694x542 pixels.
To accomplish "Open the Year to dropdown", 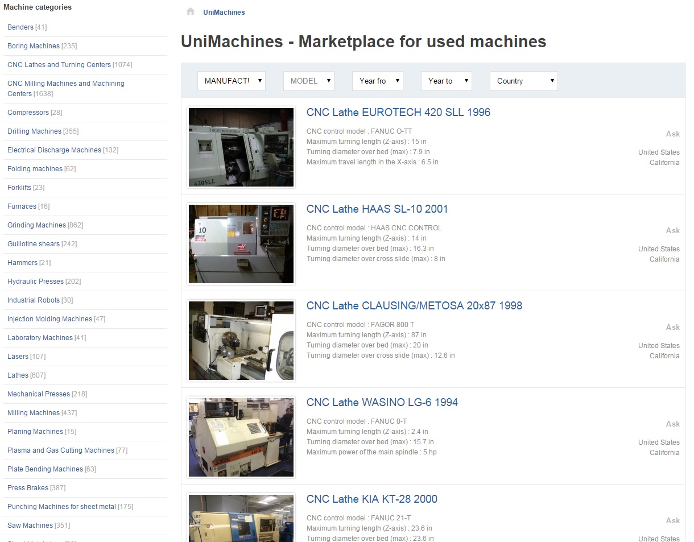I will [447, 81].
